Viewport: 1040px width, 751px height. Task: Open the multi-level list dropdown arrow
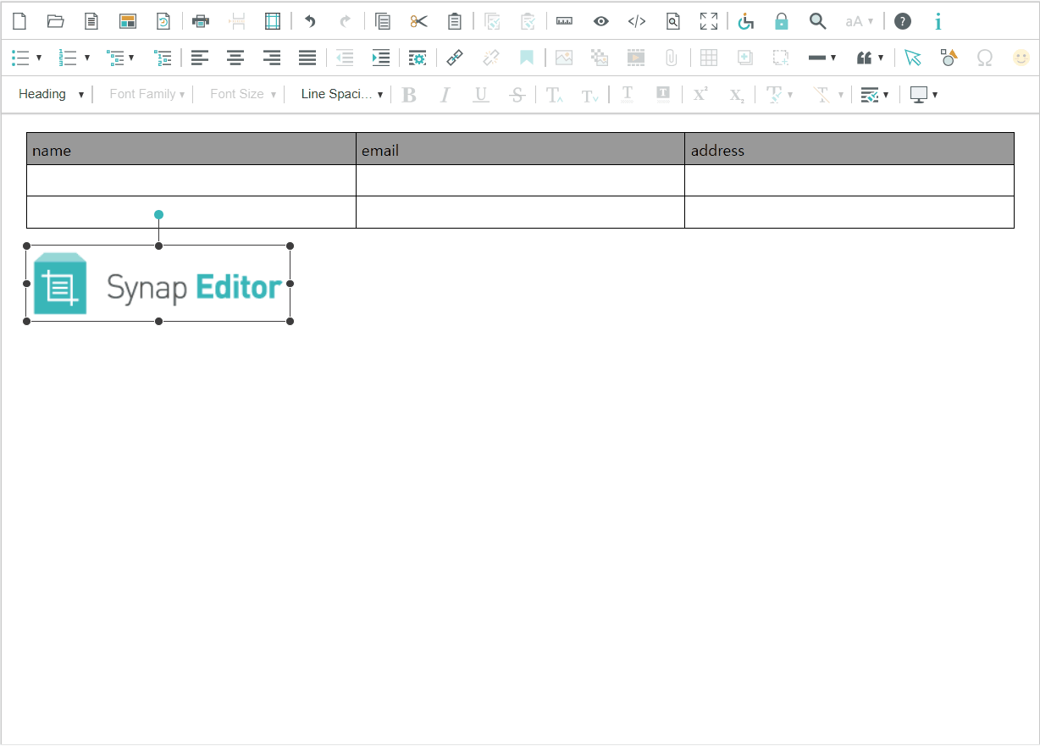(131, 58)
